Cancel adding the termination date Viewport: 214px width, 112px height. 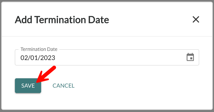tap(64, 86)
